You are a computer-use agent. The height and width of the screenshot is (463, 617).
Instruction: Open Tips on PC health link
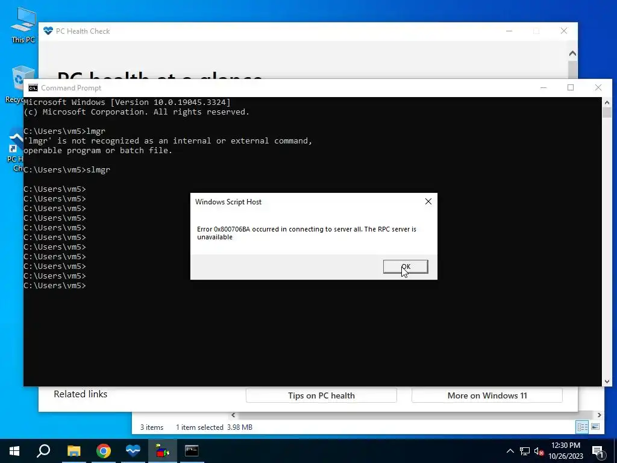(321, 395)
